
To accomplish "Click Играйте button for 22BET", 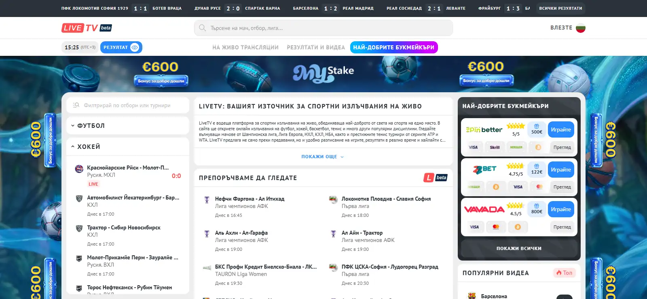I will pyautogui.click(x=561, y=170).
